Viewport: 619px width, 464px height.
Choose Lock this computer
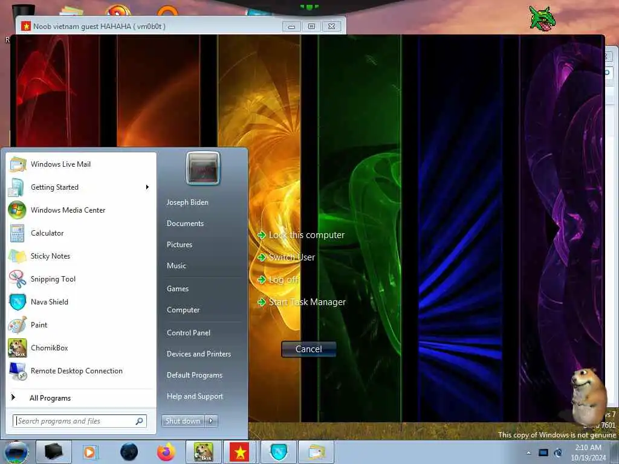coord(301,235)
